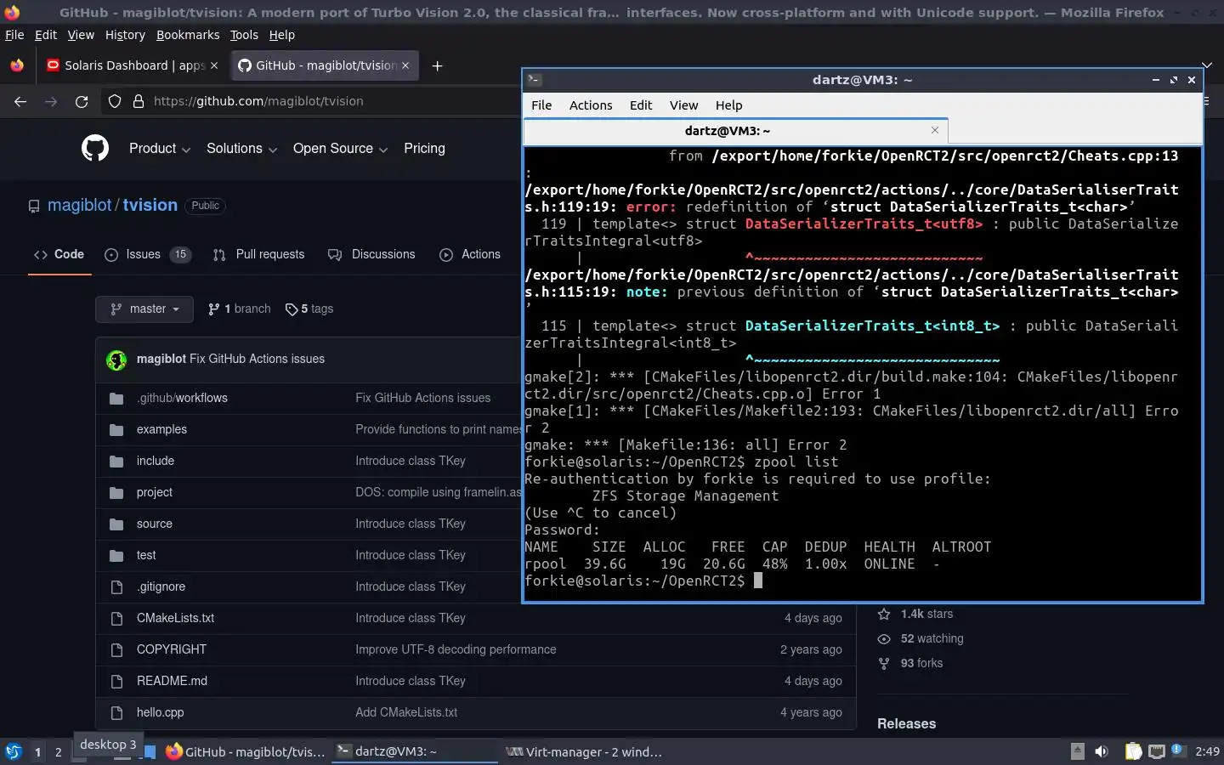Click the folder icon beside include
Viewport: 1224px width, 765px height.
coord(116,461)
